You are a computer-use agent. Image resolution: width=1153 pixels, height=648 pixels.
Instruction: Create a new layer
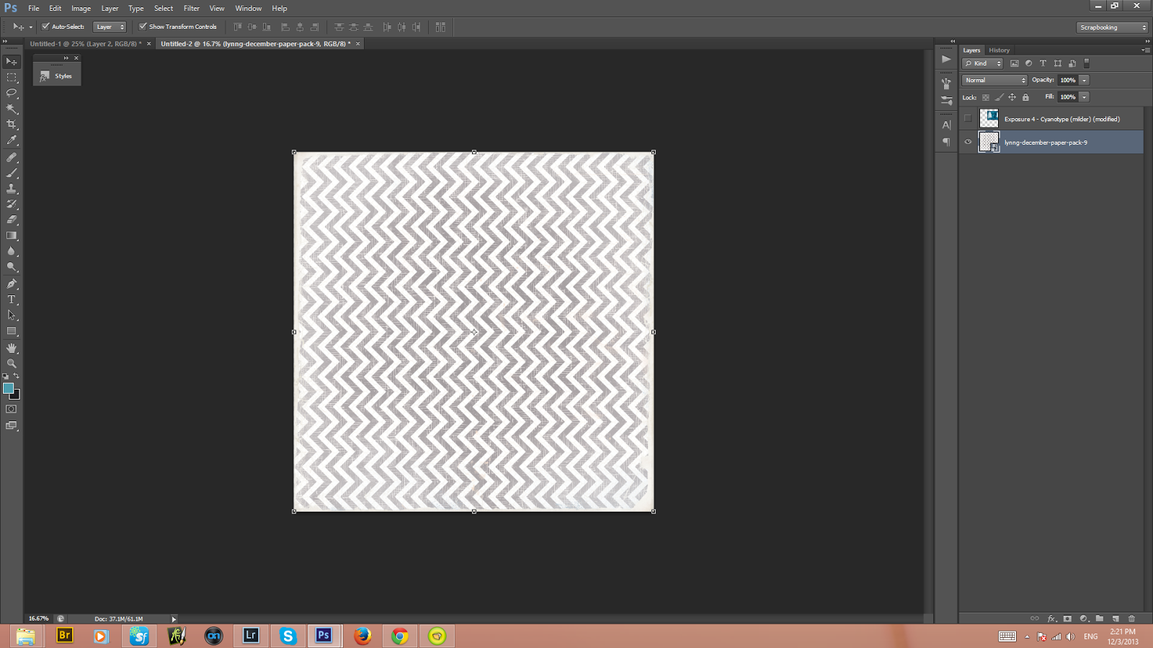pos(1116,618)
